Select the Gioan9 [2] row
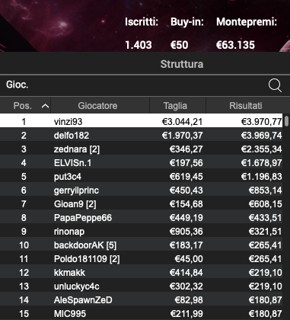Screen dimensions: 290x320 (x=142, y=203)
